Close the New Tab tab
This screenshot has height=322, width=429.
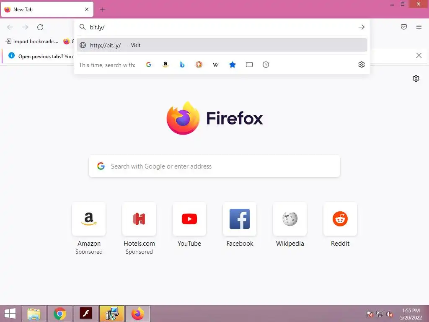click(87, 9)
